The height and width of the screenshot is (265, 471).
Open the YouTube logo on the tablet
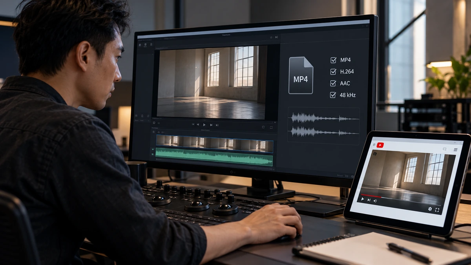click(380, 145)
